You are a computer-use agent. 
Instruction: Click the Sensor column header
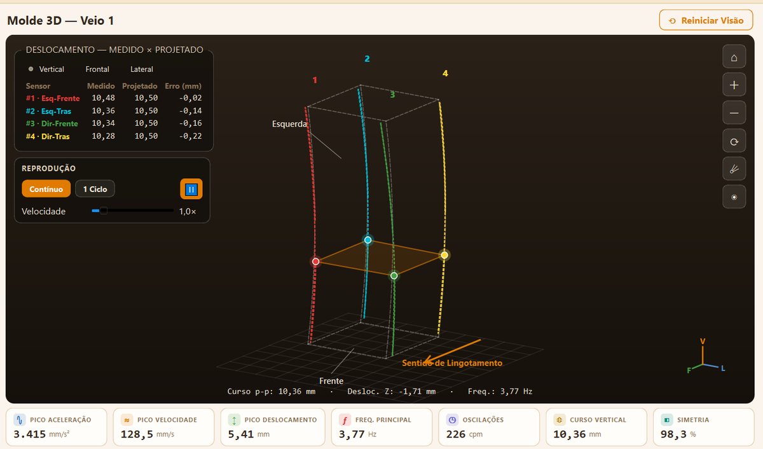coord(38,86)
